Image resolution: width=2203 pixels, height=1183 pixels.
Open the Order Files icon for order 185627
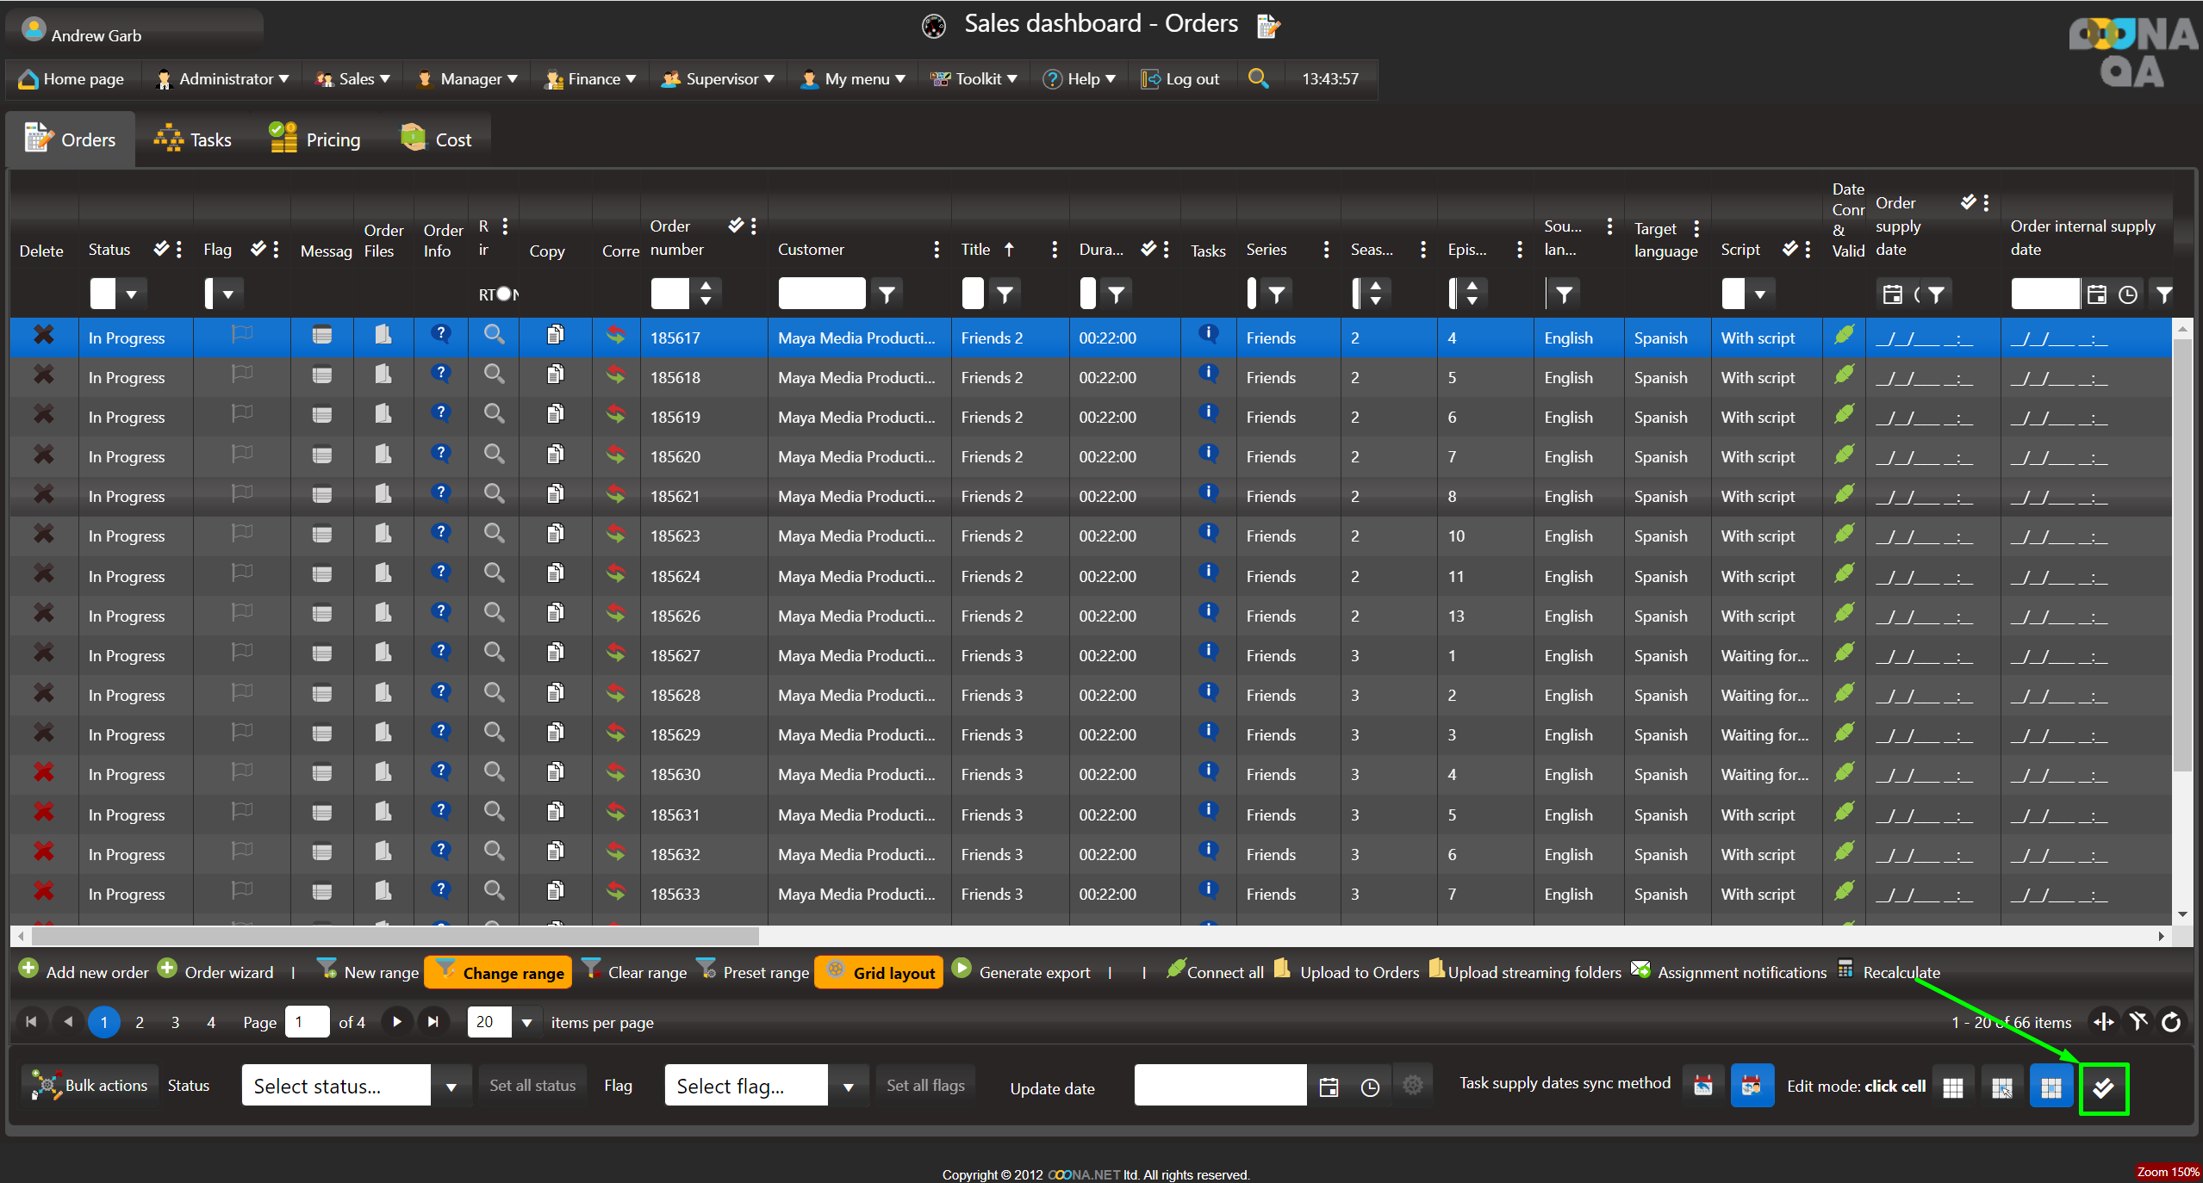383,653
